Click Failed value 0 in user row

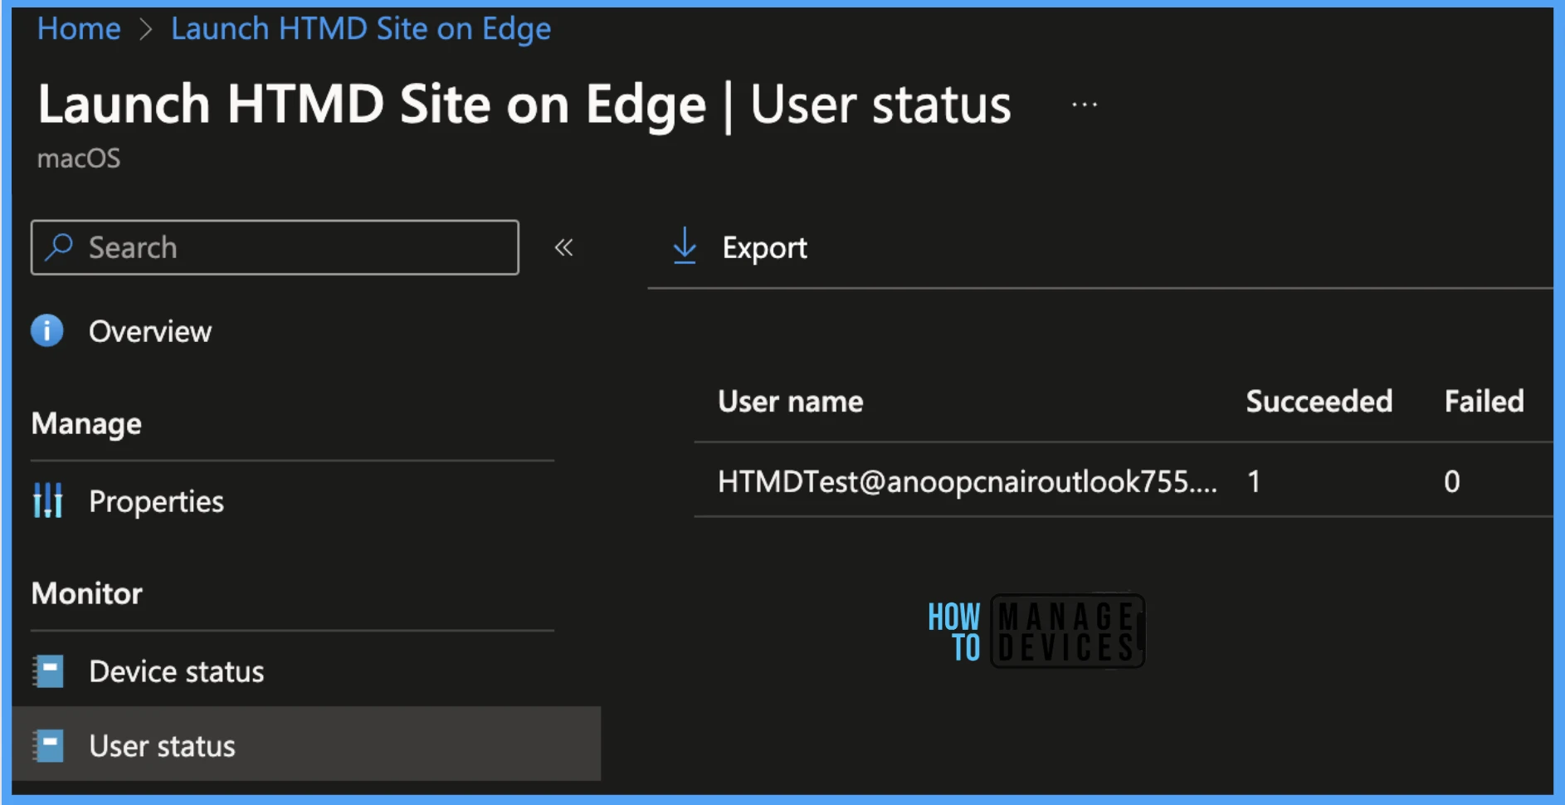1451,481
